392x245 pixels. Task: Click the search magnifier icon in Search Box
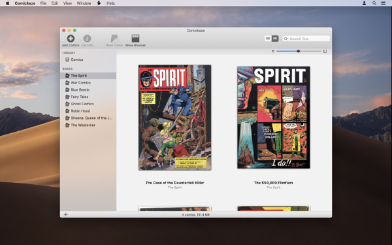coord(286,39)
